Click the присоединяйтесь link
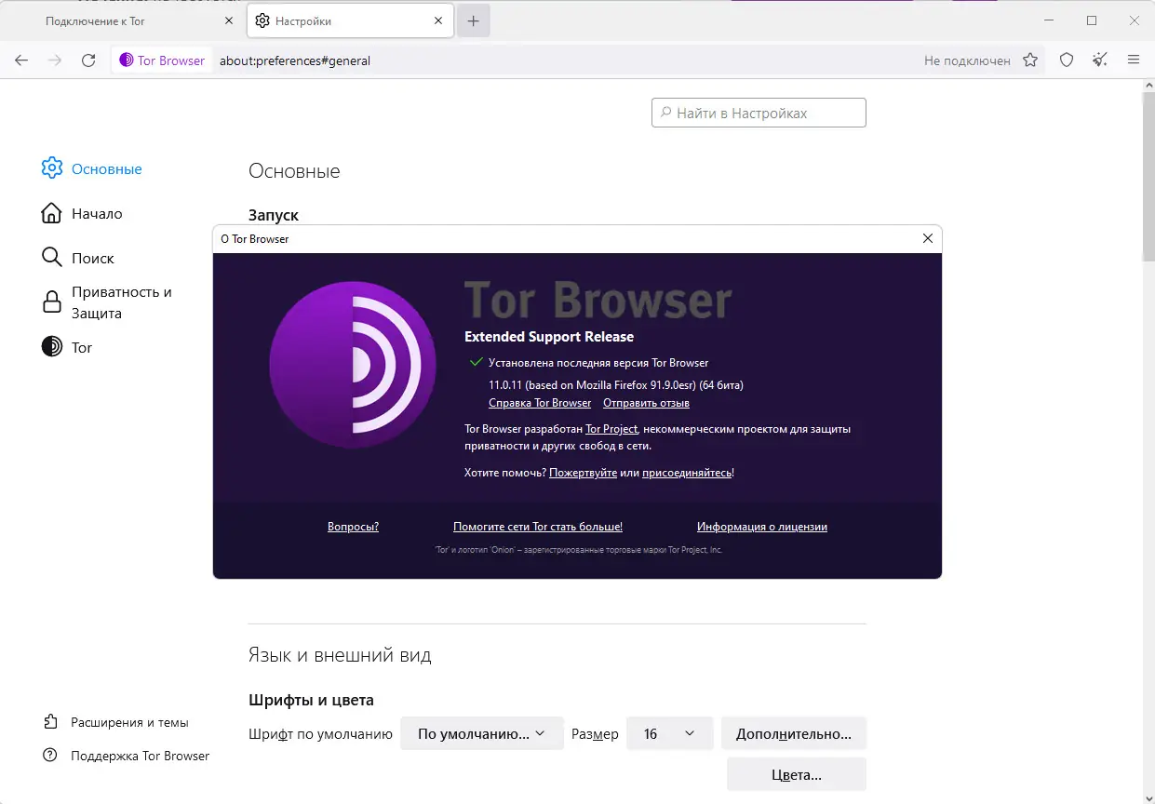Screen dimensions: 1155x804 coord(687,473)
